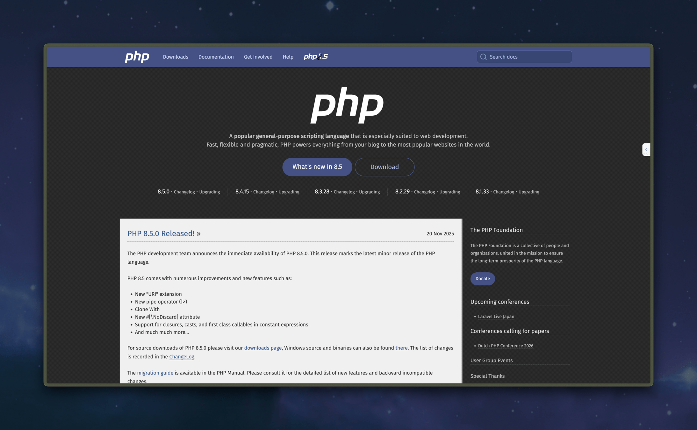The height and width of the screenshot is (430, 697).
Task: Open the Documentation menu item
Action: 216,57
